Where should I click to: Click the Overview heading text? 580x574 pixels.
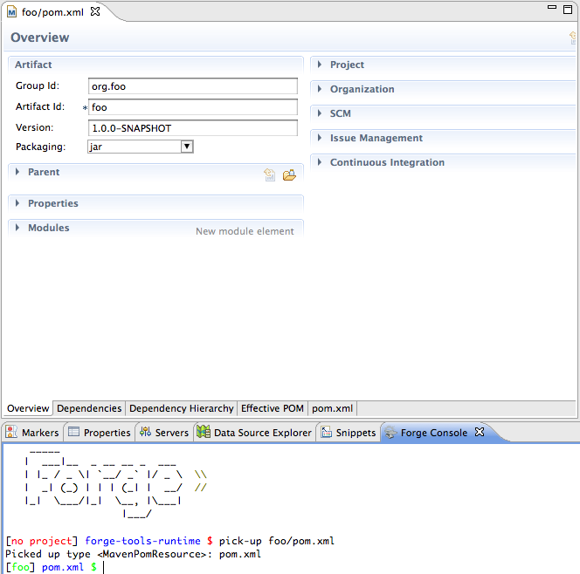click(x=40, y=38)
